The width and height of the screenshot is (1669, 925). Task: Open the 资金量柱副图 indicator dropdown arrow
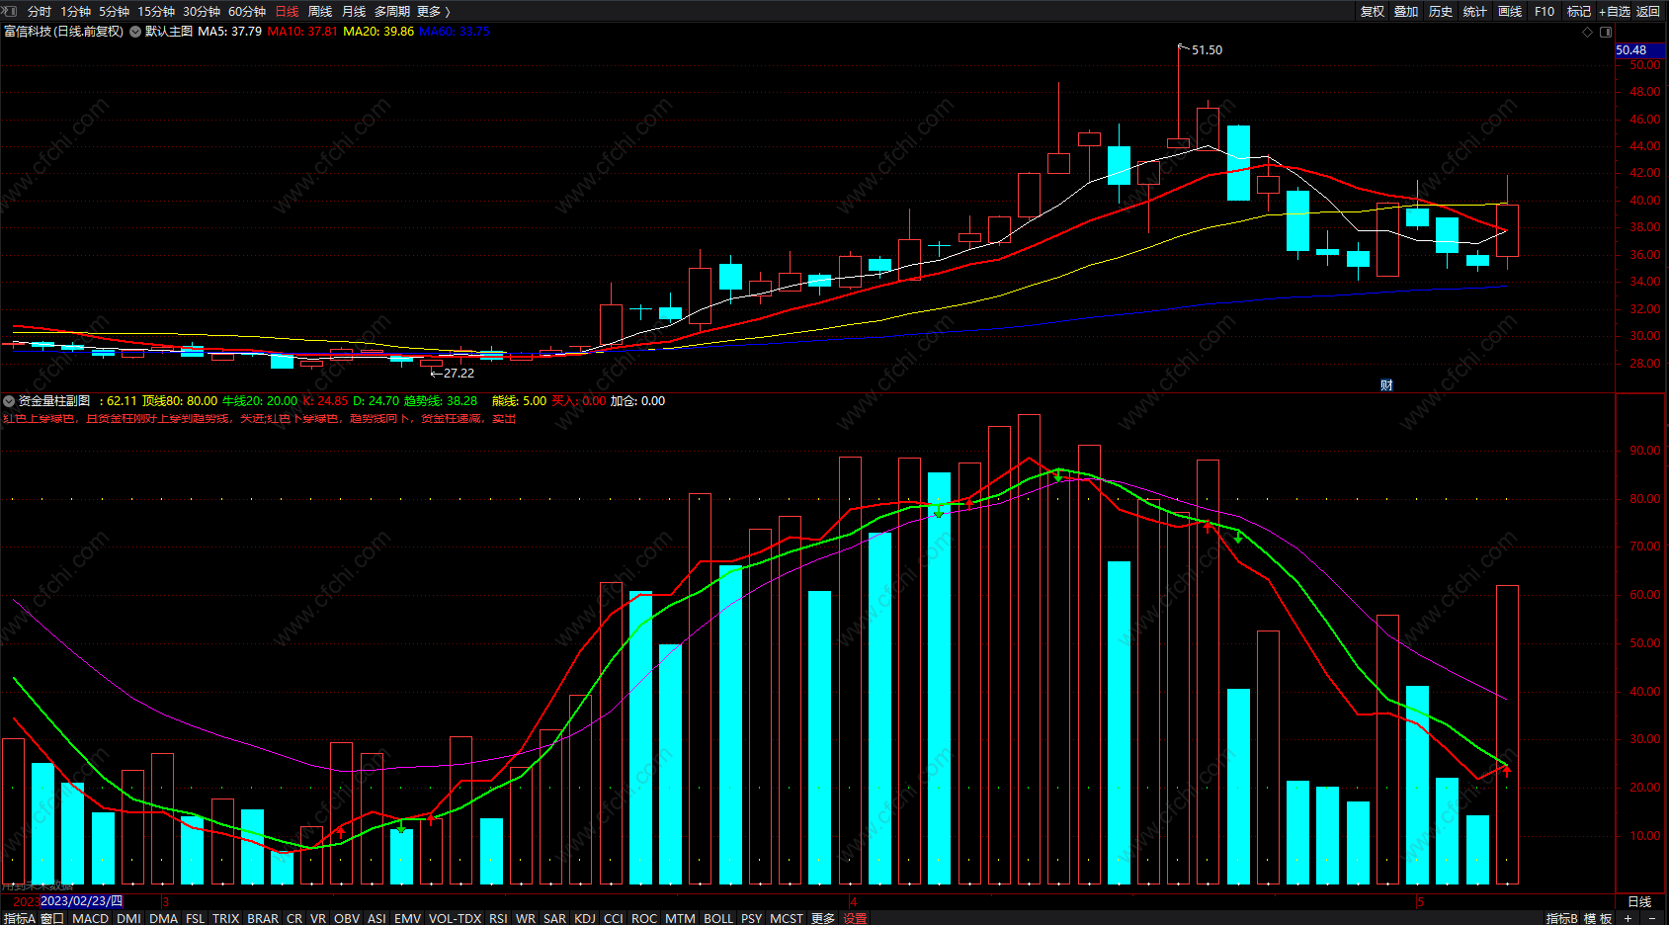(x=9, y=401)
